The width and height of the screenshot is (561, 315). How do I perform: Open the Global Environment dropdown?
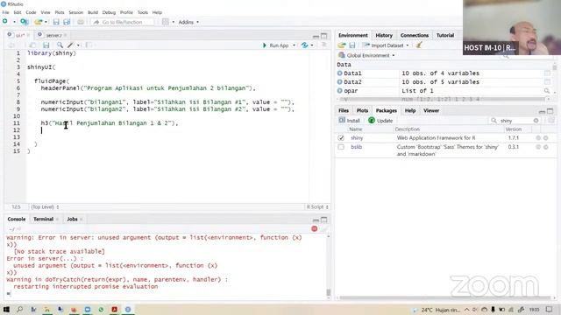click(366, 55)
